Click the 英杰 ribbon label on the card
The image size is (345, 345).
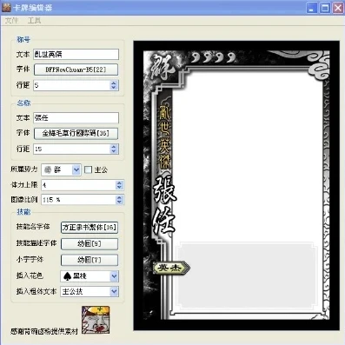click(171, 268)
